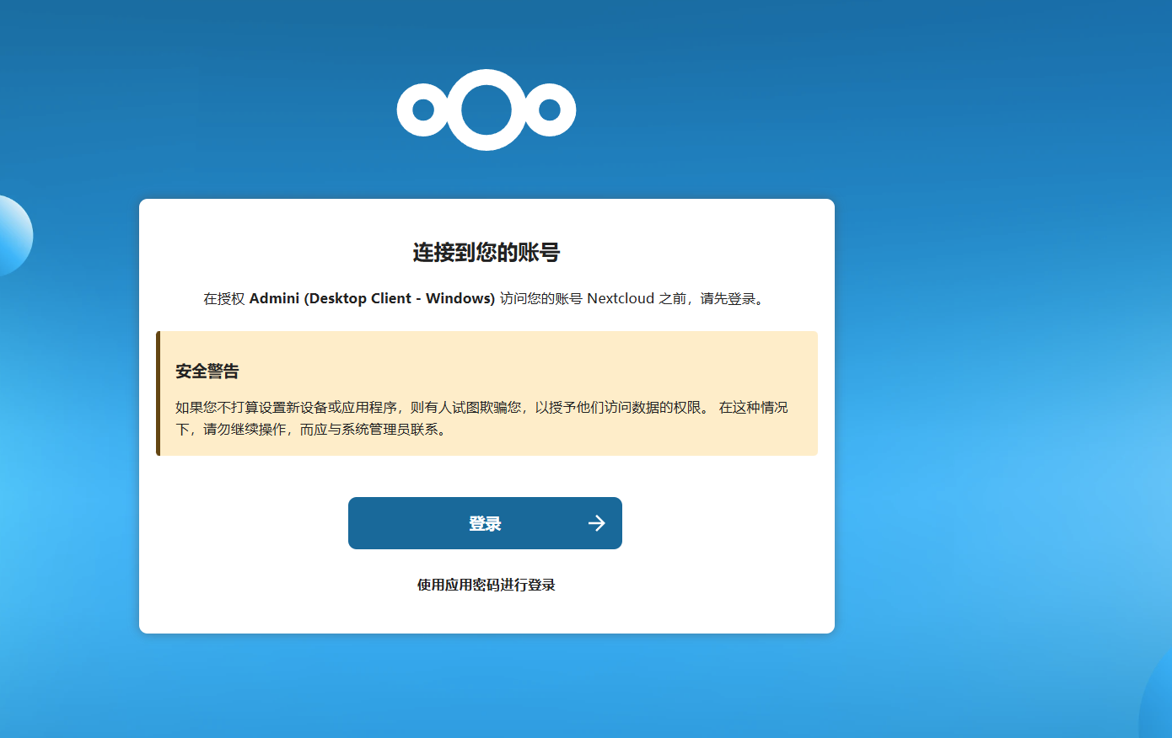Click the empty white card area below the link

486,613
